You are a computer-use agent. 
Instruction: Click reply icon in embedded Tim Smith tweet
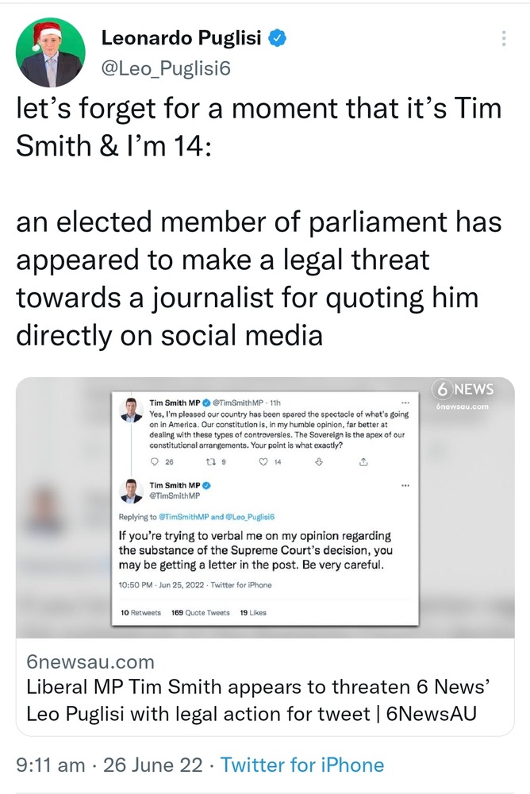[156, 460]
